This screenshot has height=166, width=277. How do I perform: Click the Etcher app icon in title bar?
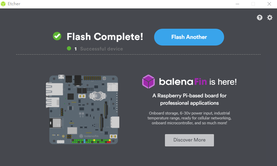coord(4,4)
